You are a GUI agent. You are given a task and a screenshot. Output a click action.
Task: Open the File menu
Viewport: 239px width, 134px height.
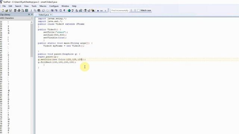pyautogui.click(x=4, y=6)
